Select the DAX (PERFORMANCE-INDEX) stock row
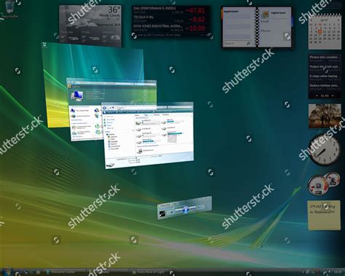Image resolution: width=345 pixels, height=276 pixels. click(x=170, y=10)
